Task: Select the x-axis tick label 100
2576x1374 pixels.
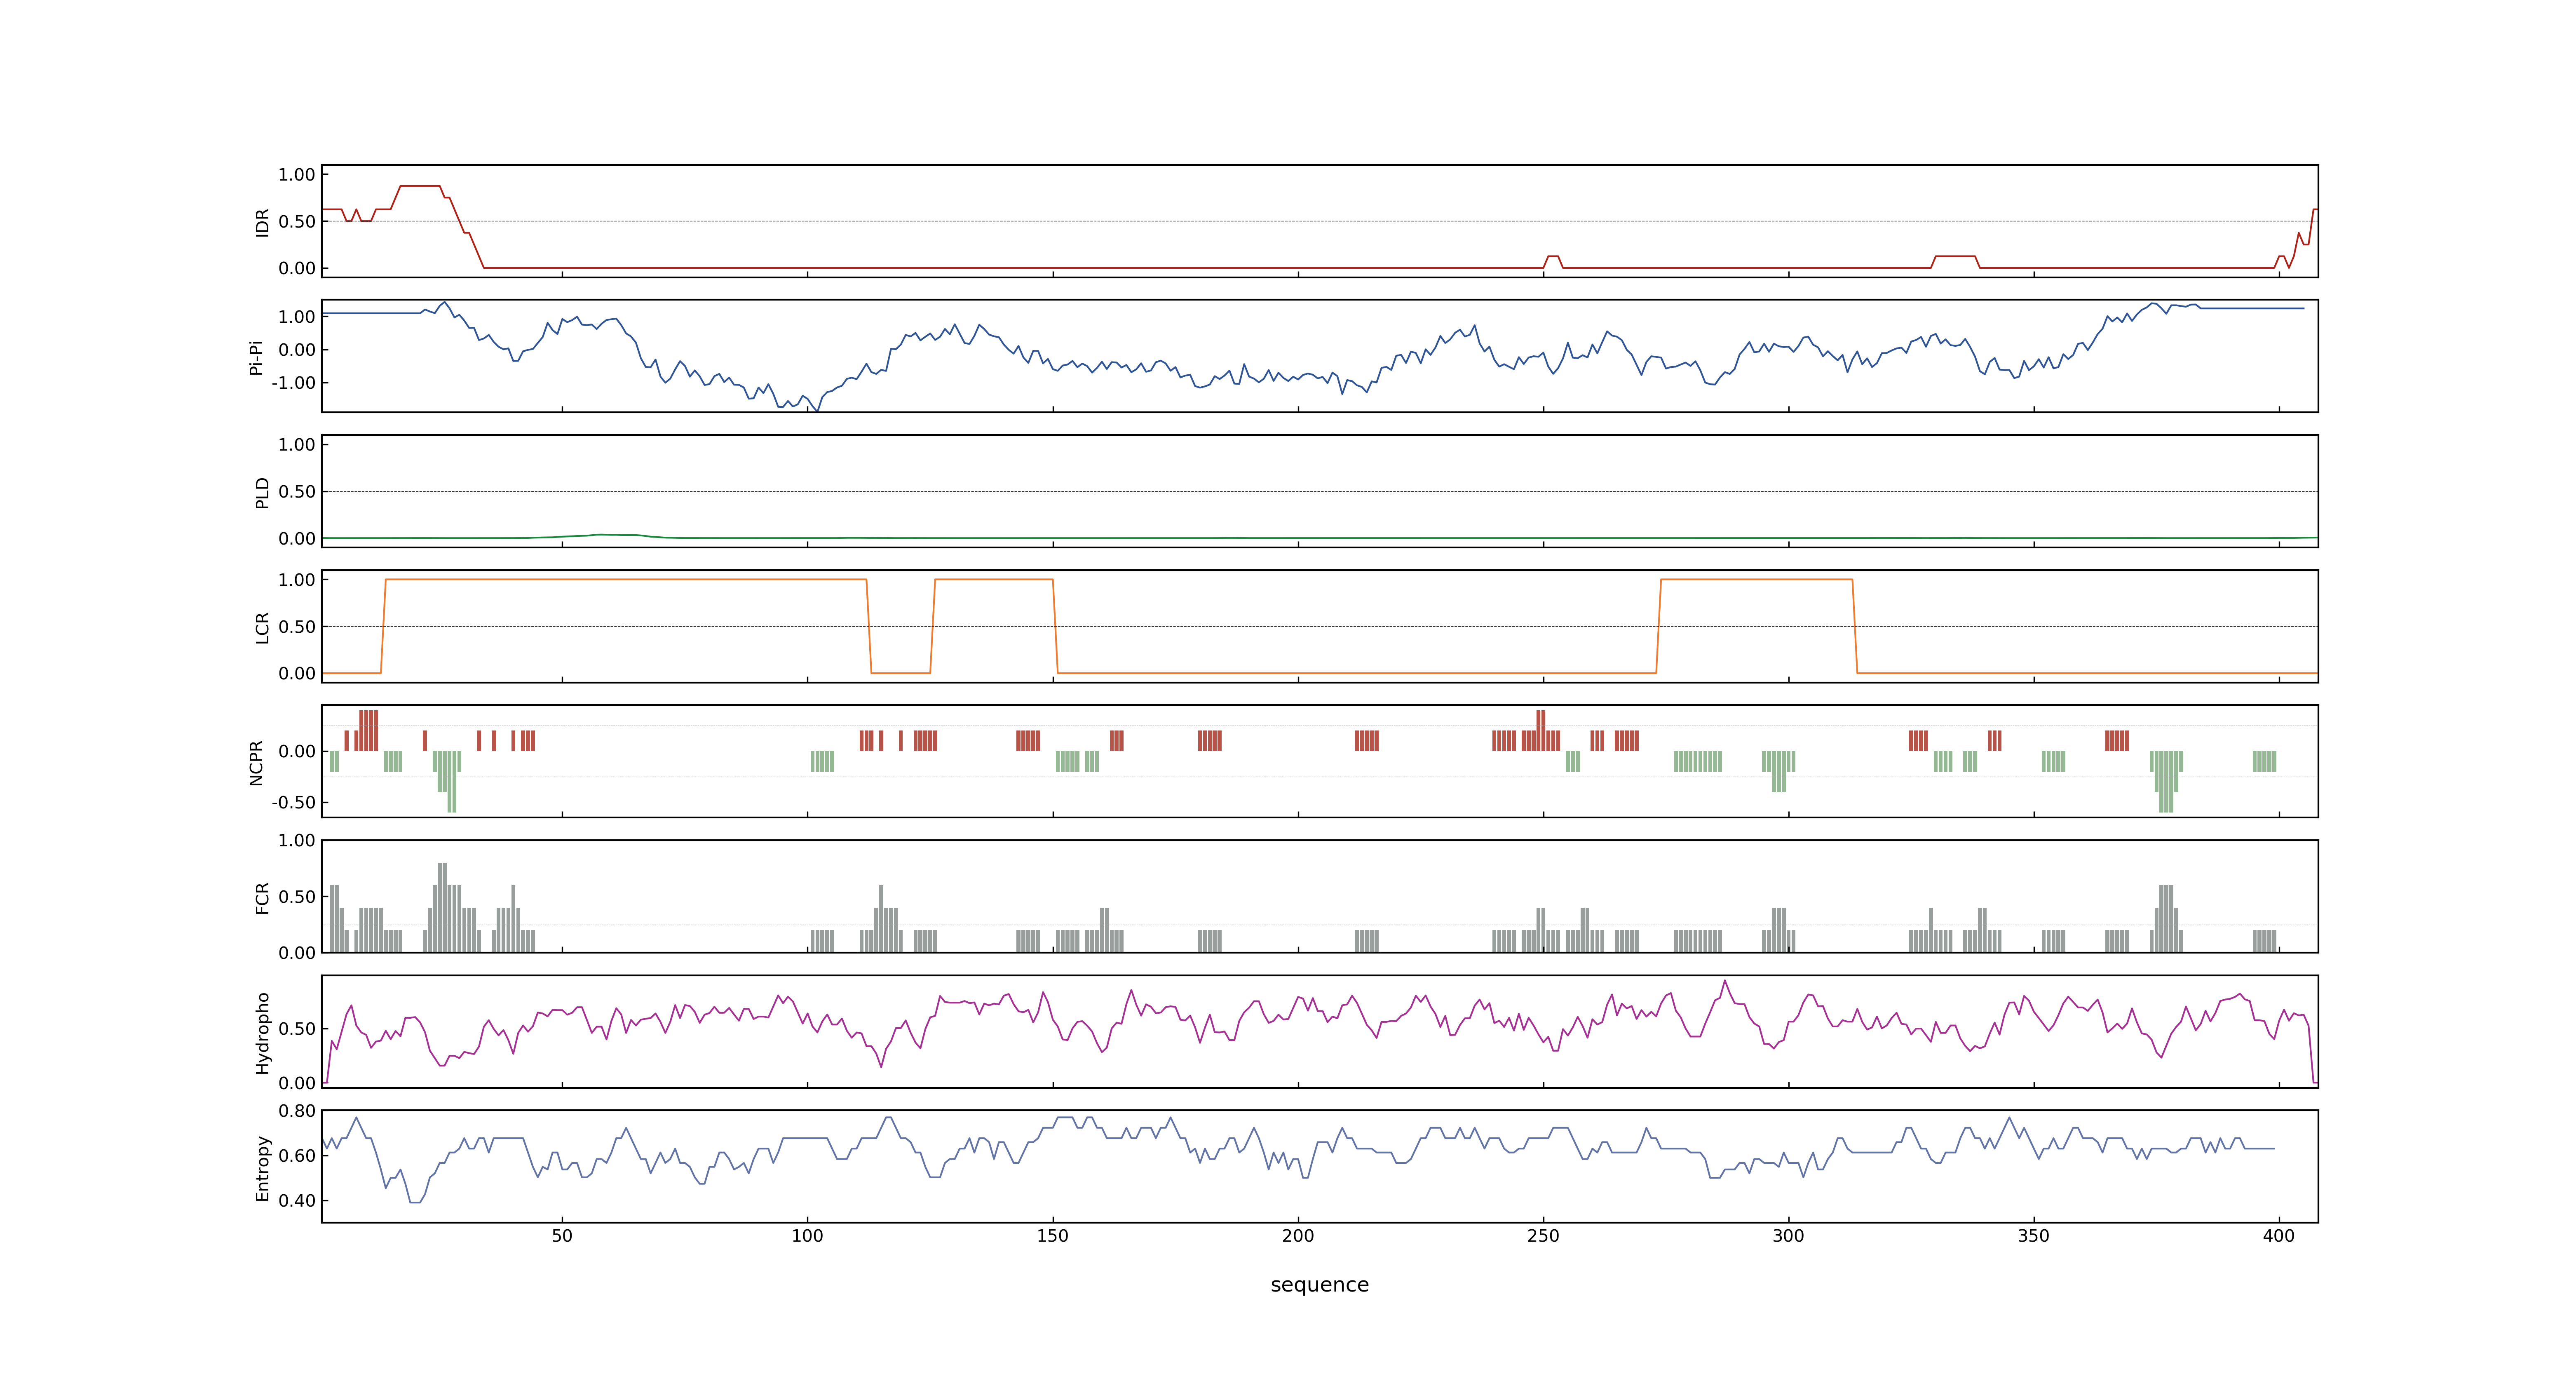Action: click(807, 1236)
